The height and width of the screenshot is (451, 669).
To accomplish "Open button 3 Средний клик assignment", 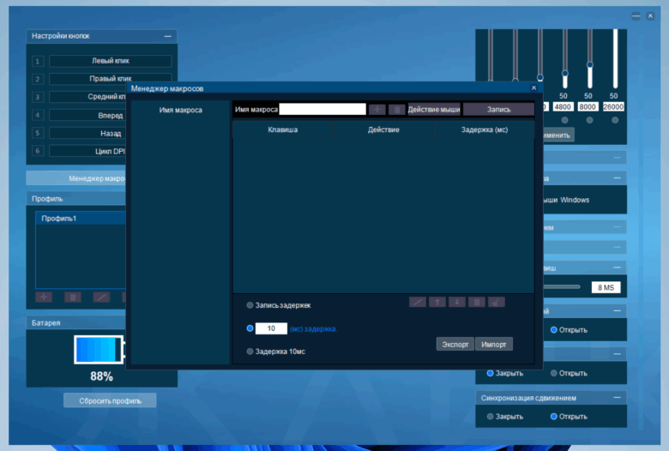I will pyautogui.click(x=87, y=97).
